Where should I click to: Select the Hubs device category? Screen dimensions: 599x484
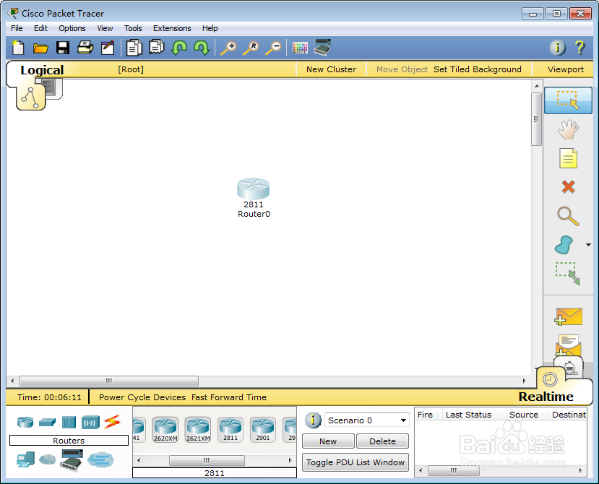(x=69, y=422)
